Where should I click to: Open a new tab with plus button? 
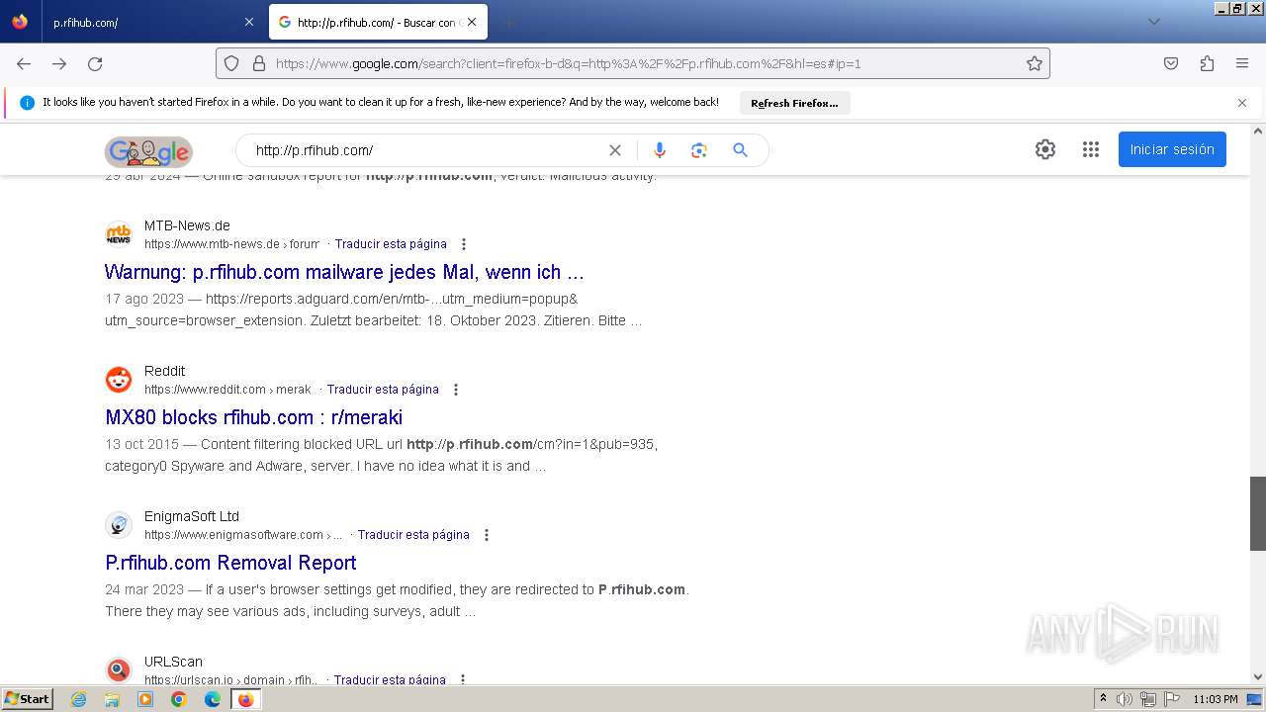[x=508, y=22]
